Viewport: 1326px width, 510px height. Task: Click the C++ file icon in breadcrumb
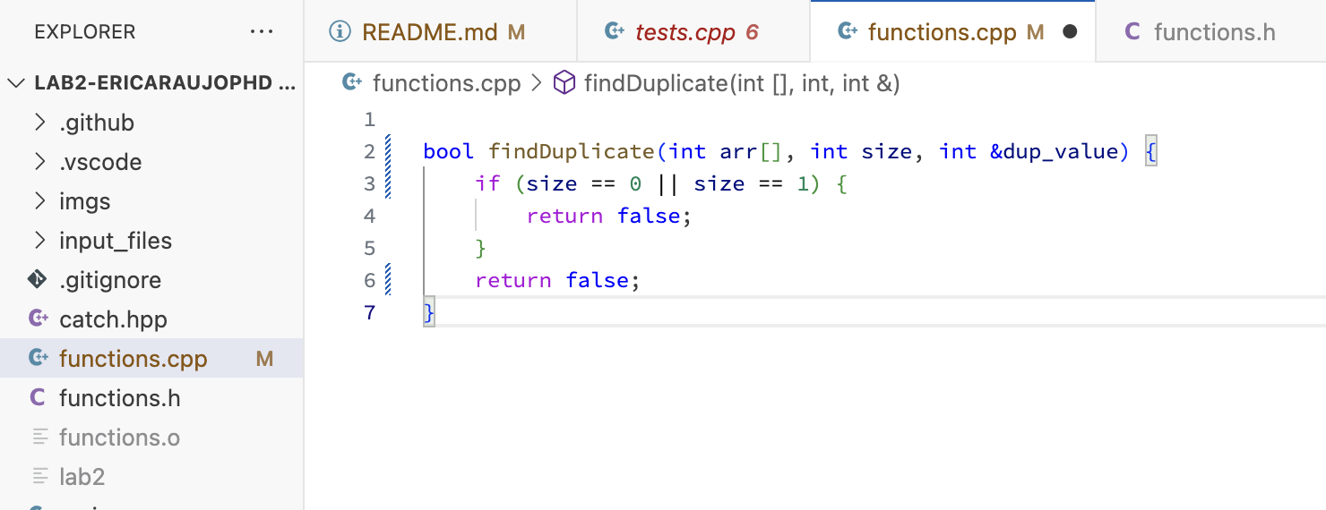(x=353, y=84)
